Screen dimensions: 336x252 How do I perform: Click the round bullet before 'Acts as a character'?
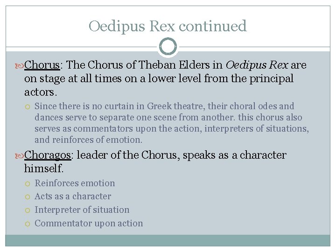click(x=28, y=197)
